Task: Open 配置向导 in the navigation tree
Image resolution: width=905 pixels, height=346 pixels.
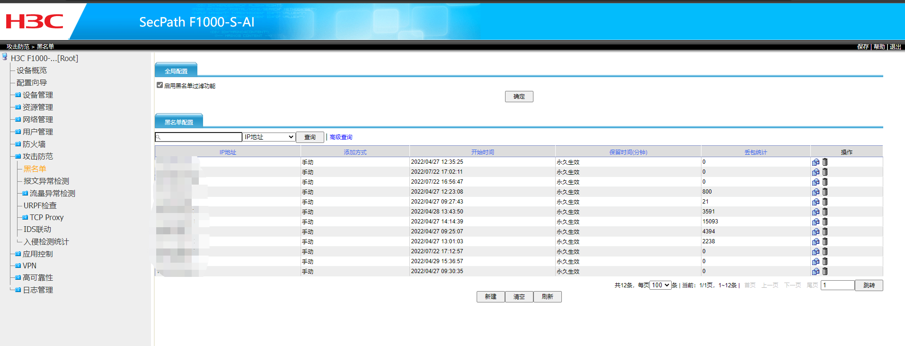Action: click(32, 83)
